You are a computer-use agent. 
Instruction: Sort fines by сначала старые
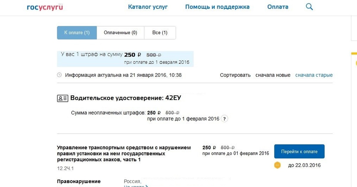(314, 75)
